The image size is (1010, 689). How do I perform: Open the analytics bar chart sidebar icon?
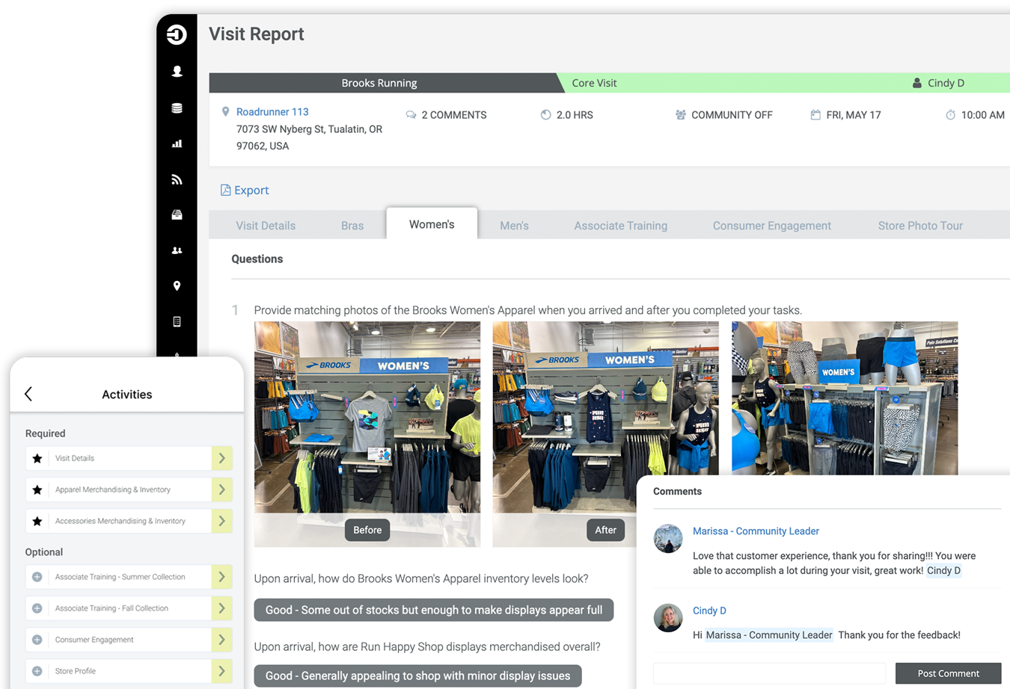tap(177, 143)
